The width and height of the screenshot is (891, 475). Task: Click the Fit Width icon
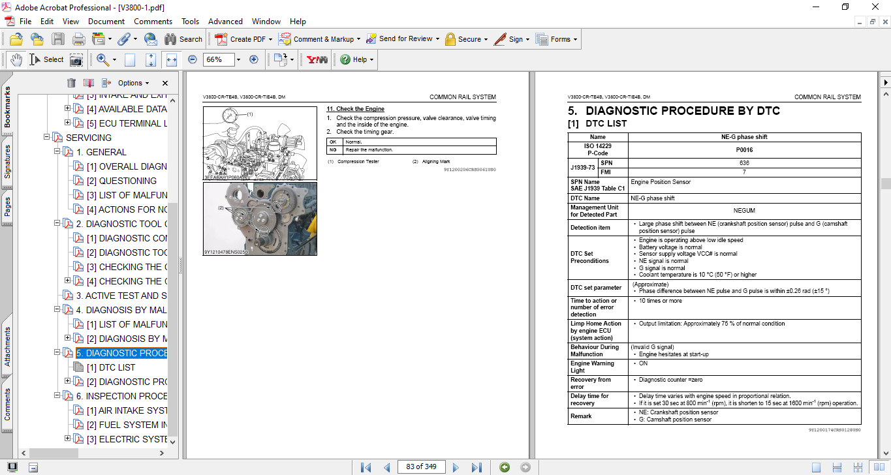(172, 59)
